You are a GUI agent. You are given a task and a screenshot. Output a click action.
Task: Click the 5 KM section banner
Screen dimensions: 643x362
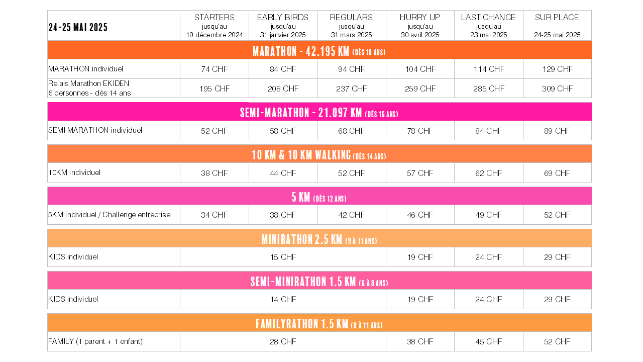coord(319,197)
